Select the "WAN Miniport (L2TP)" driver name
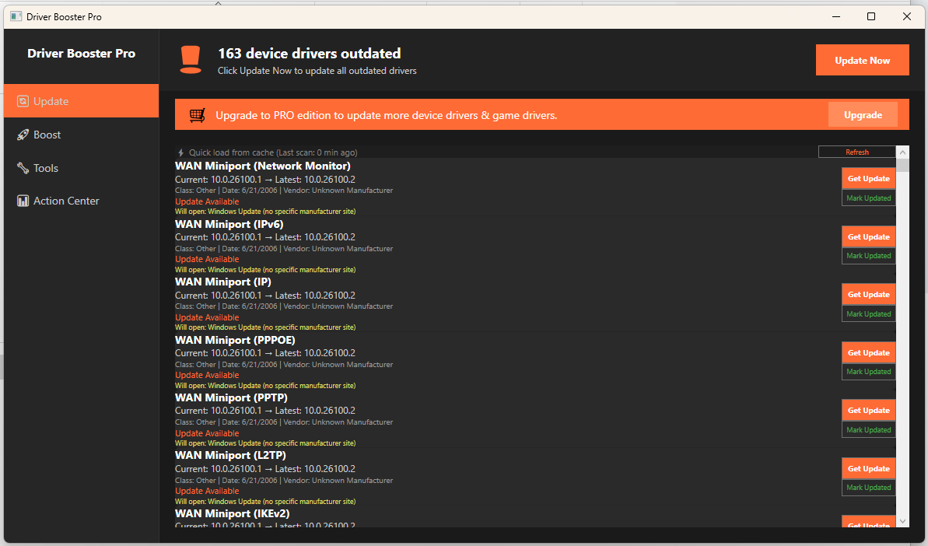This screenshot has height=546, width=928. (230, 456)
